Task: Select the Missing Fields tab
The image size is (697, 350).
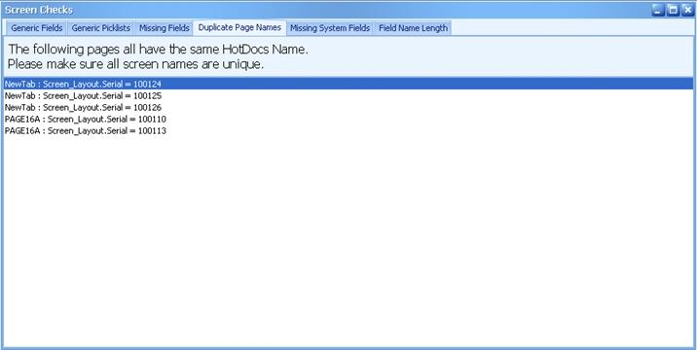Action: click(x=164, y=28)
